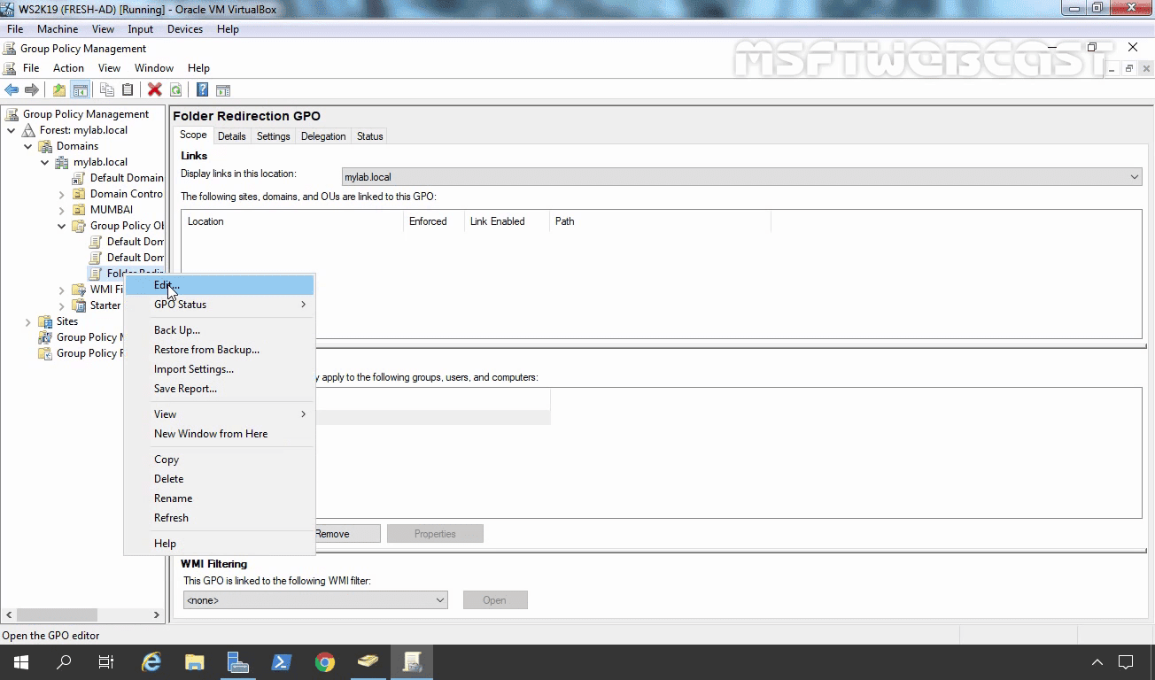Image resolution: width=1155 pixels, height=680 pixels.
Task: Click the Task View taskbar icon
Action: 106,661
